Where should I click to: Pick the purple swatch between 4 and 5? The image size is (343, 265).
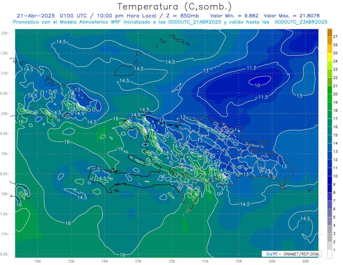pyautogui.click(x=330, y=221)
